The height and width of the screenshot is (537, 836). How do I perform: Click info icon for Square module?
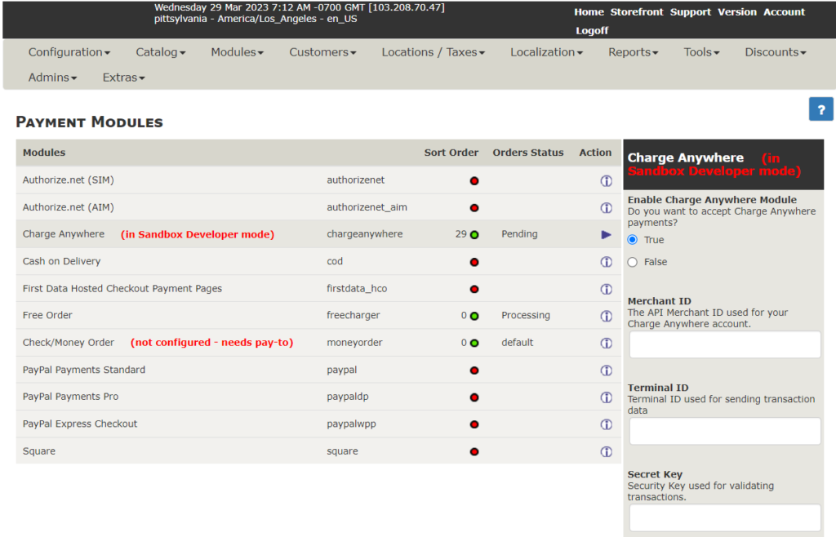pyautogui.click(x=607, y=452)
